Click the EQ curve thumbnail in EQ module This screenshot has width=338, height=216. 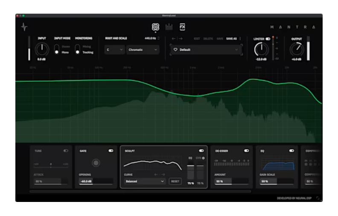coord(277,164)
